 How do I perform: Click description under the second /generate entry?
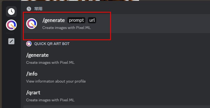[50, 62]
